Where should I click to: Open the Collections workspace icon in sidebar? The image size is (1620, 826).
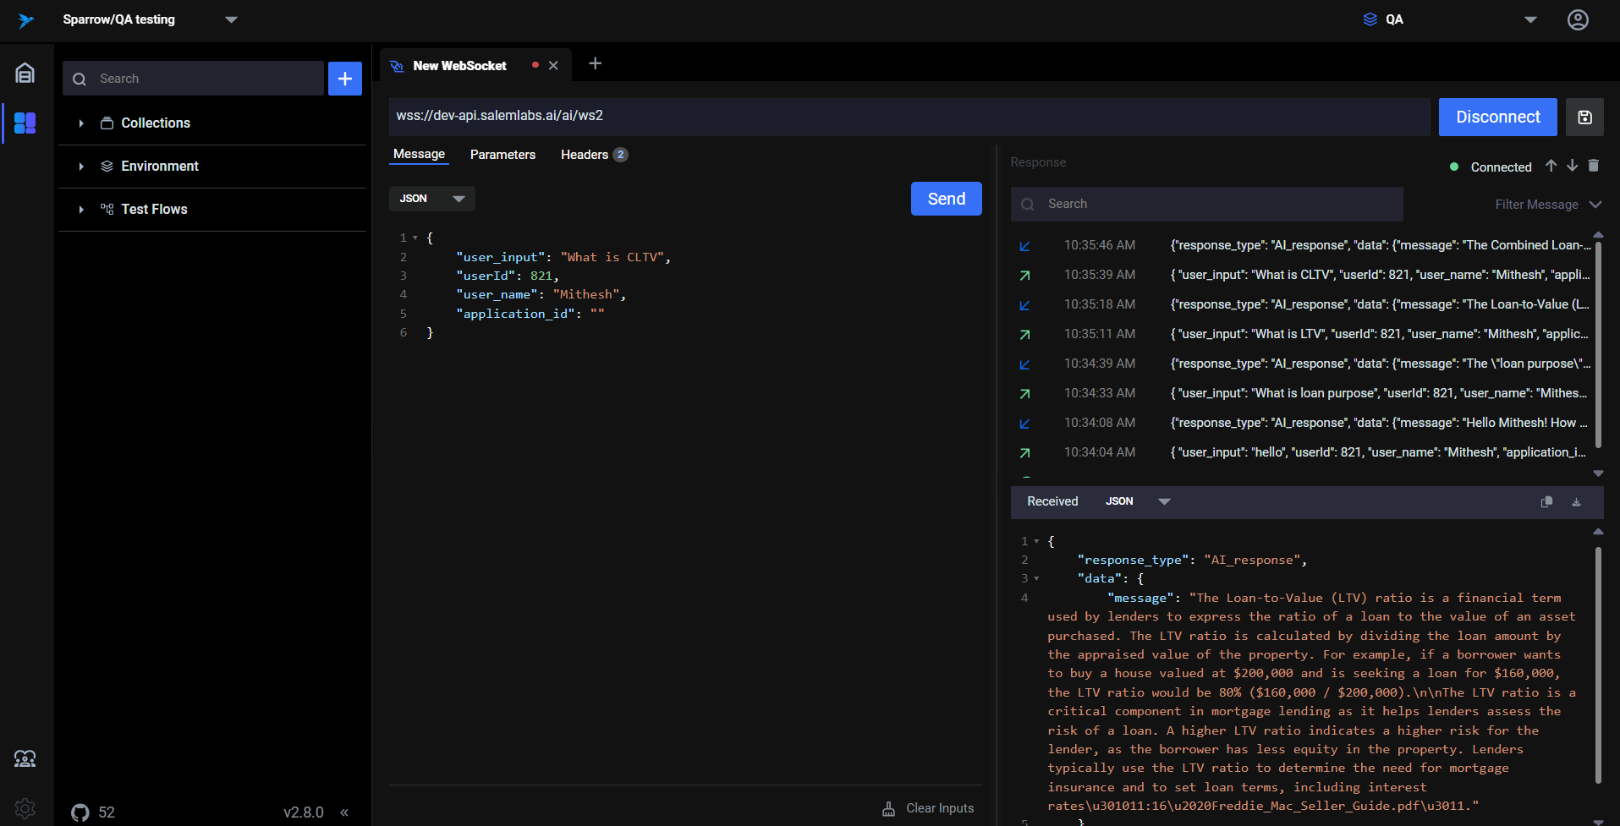click(25, 123)
